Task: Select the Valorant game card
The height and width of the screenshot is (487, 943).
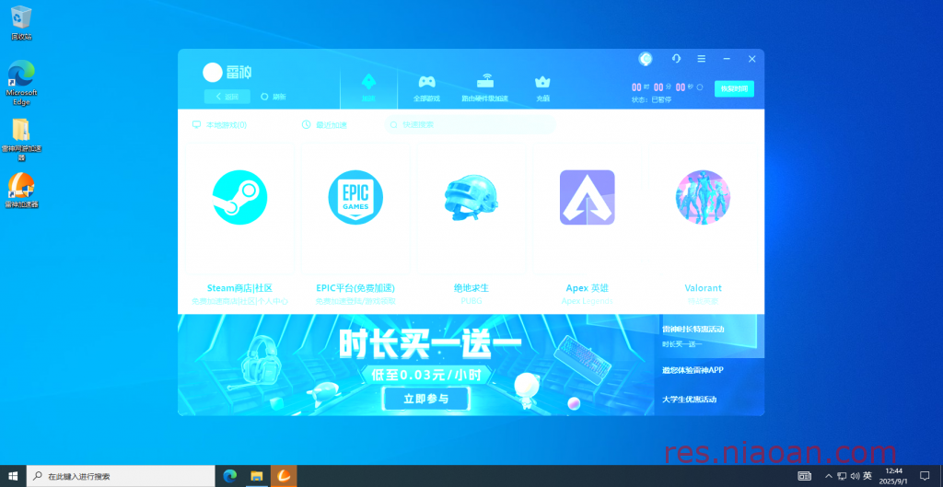Action: point(703,224)
